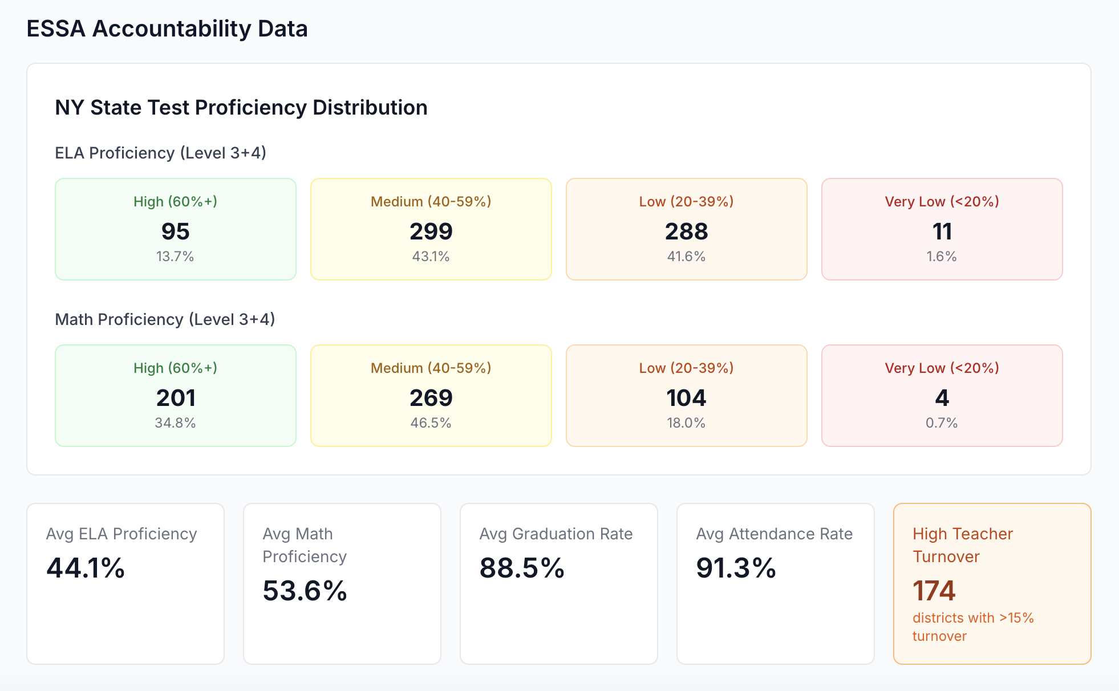
Task: Open the ELA Very Low (<20%) card showing 11
Action: [x=942, y=229]
